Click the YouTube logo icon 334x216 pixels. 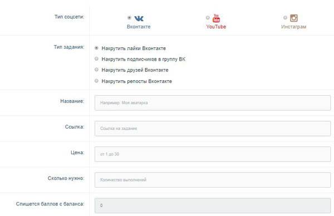pos(216,18)
